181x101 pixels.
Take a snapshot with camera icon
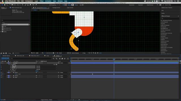tap(53, 53)
